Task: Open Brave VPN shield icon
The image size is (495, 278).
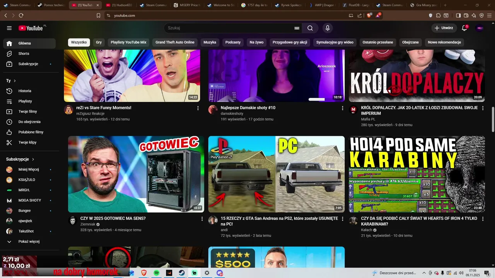Action: (x=482, y=15)
